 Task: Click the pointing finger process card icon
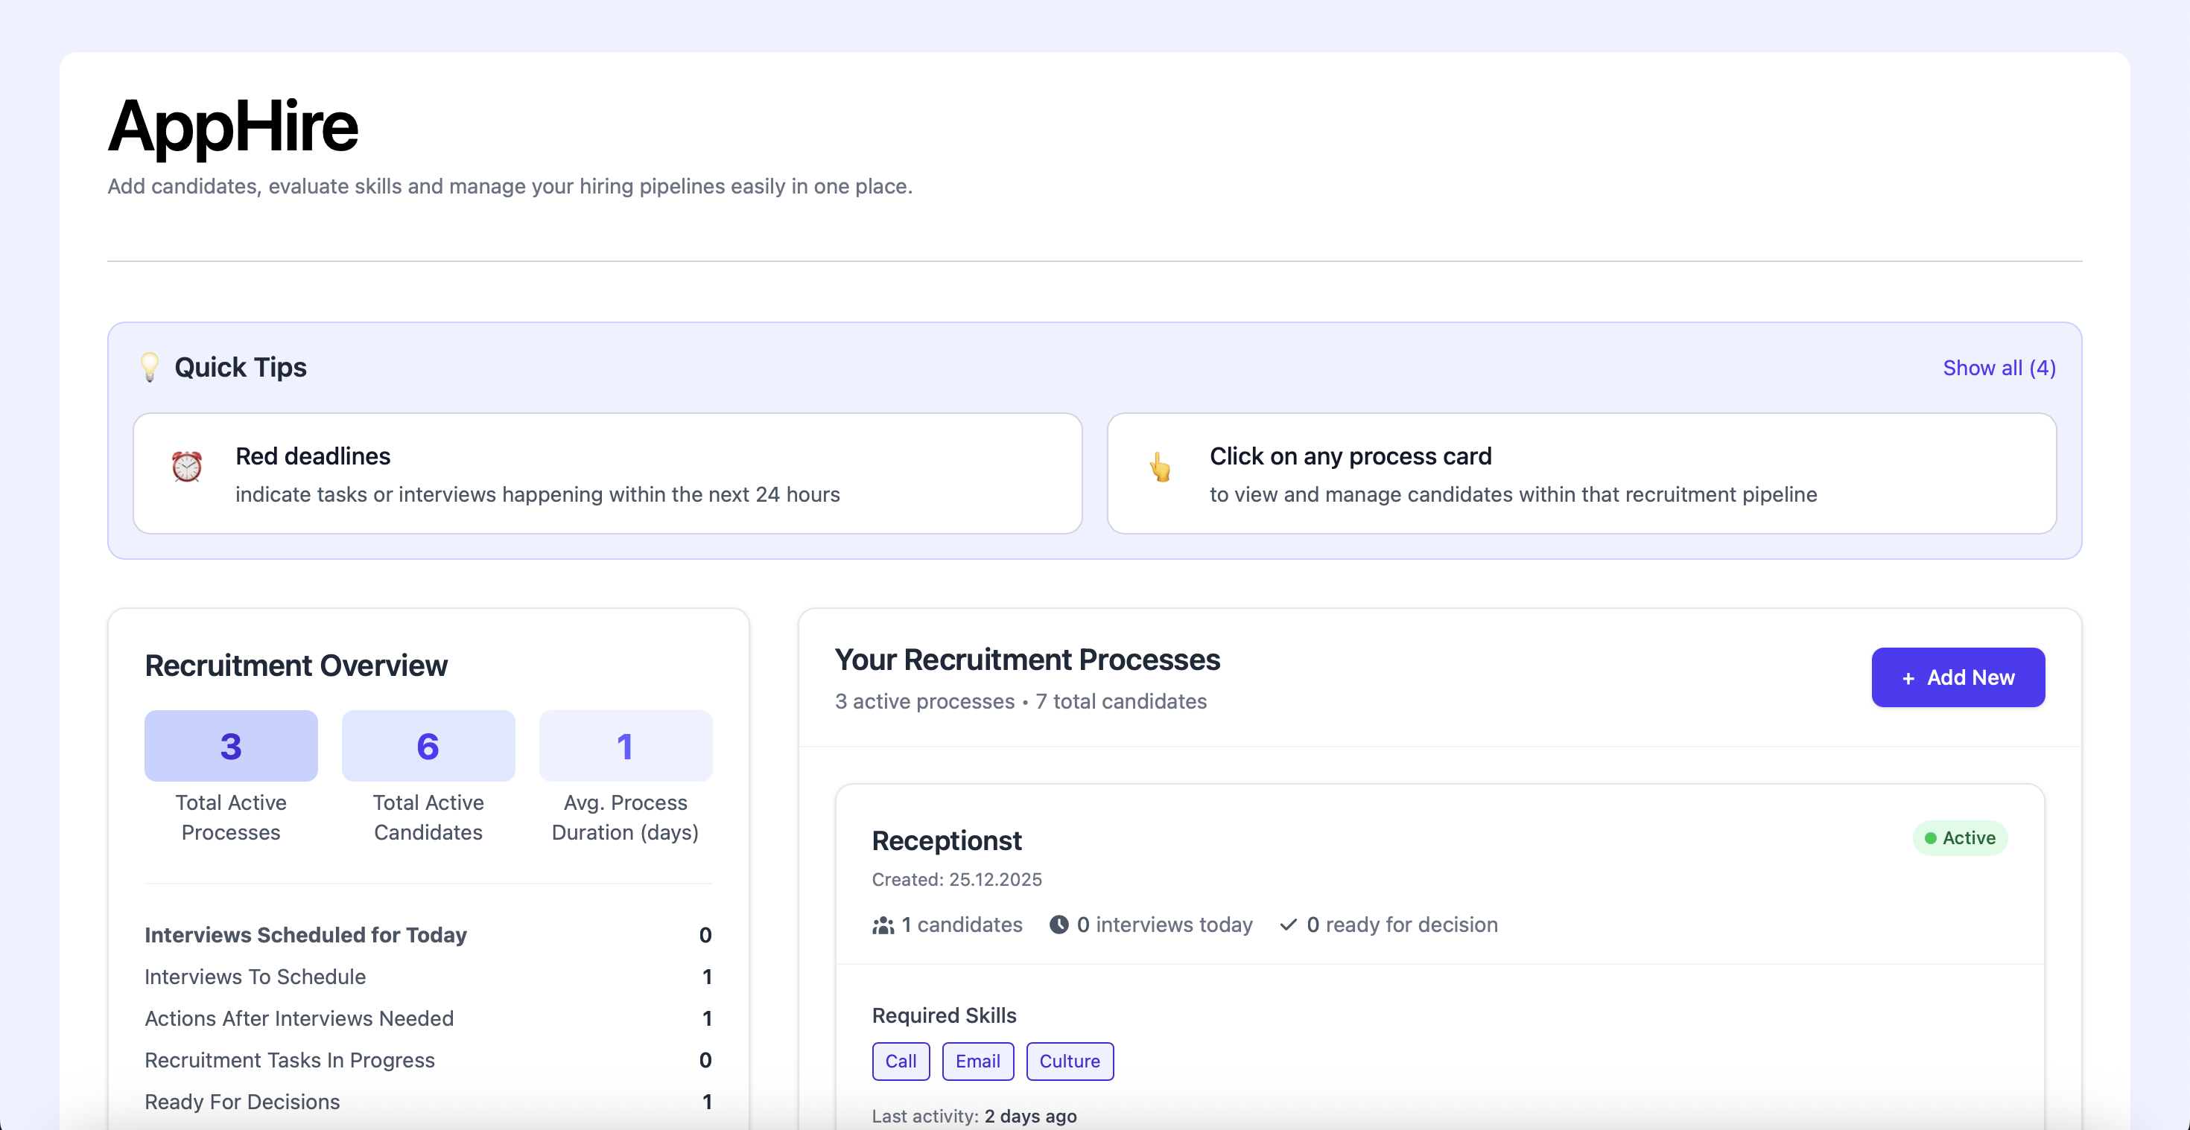pos(1161,467)
